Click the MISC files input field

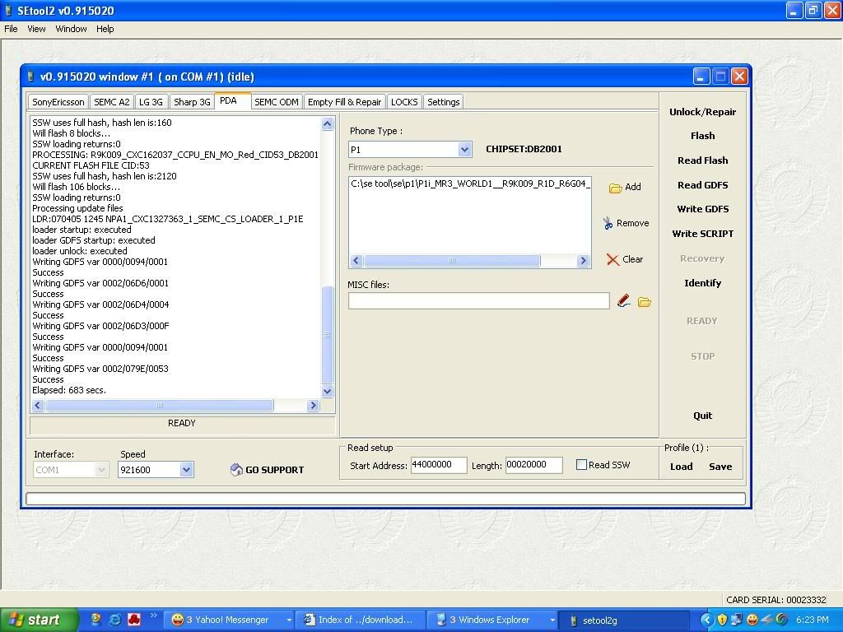(478, 301)
